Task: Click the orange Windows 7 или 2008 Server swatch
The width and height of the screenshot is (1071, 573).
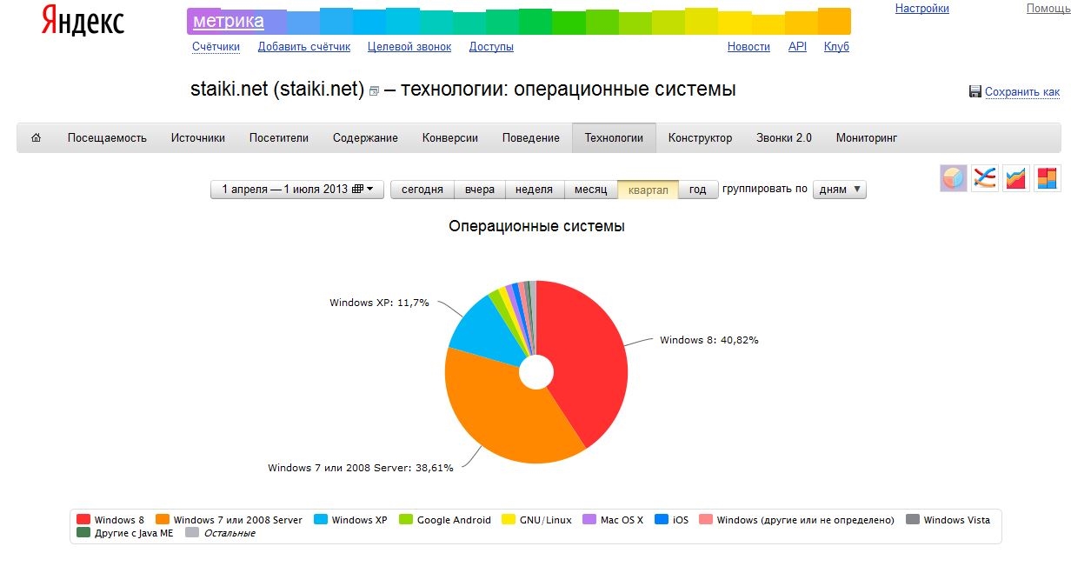Action: pos(163,520)
